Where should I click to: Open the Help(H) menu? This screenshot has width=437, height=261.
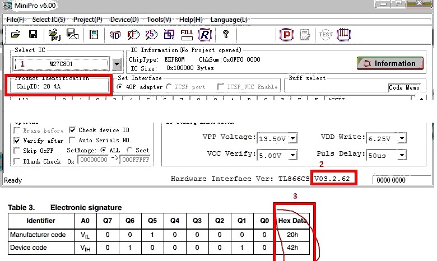pos(191,20)
